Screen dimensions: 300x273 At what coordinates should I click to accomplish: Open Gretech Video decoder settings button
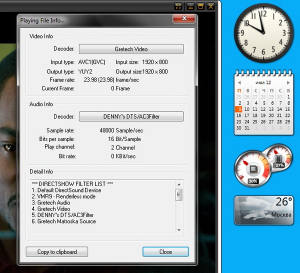(x=131, y=49)
